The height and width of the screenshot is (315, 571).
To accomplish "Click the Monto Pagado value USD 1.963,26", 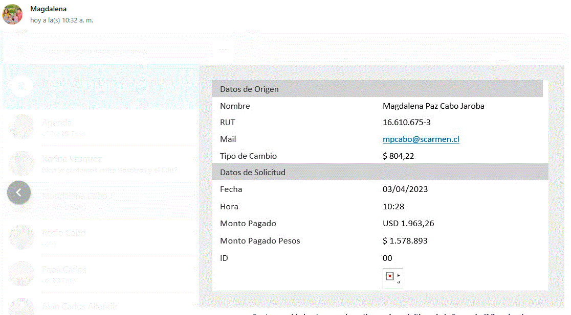I will 408,223.
